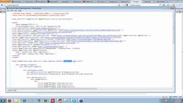This screenshot has width=183, height=103.
Task: Open the admin-bar.css link
Action: click(x=89, y=35)
